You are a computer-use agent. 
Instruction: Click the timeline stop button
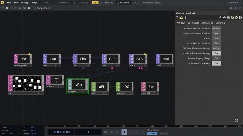point(124,132)
